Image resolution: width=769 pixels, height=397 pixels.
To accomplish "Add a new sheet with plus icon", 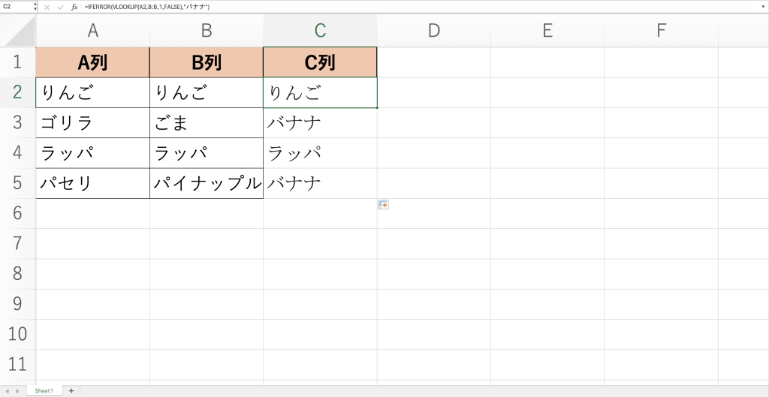I will tap(71, 391).
